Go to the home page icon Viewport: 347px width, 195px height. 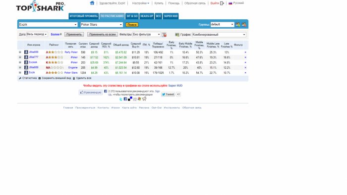click(92, 3)
